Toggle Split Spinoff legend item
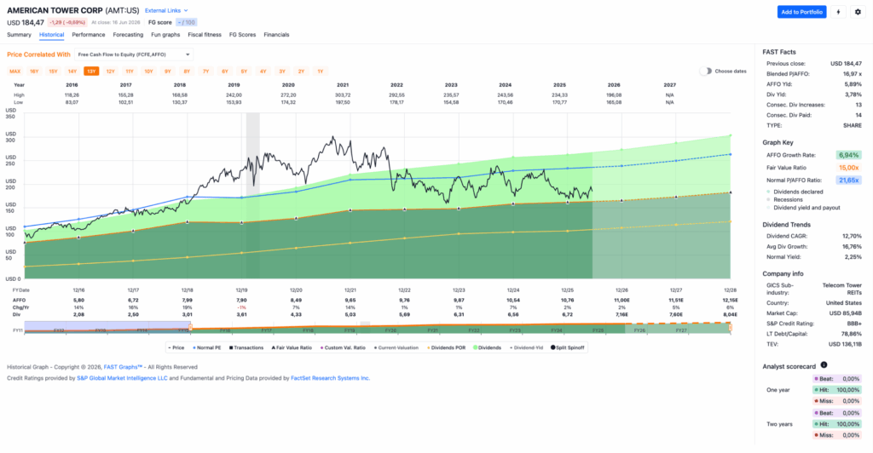Viewport: 873px width, 453px height. coord(567,347)
